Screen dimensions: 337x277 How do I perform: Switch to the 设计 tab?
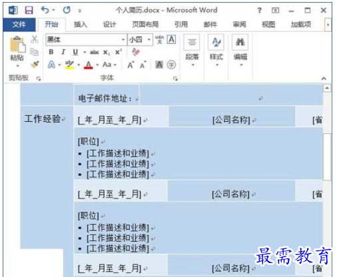[109, 24]
